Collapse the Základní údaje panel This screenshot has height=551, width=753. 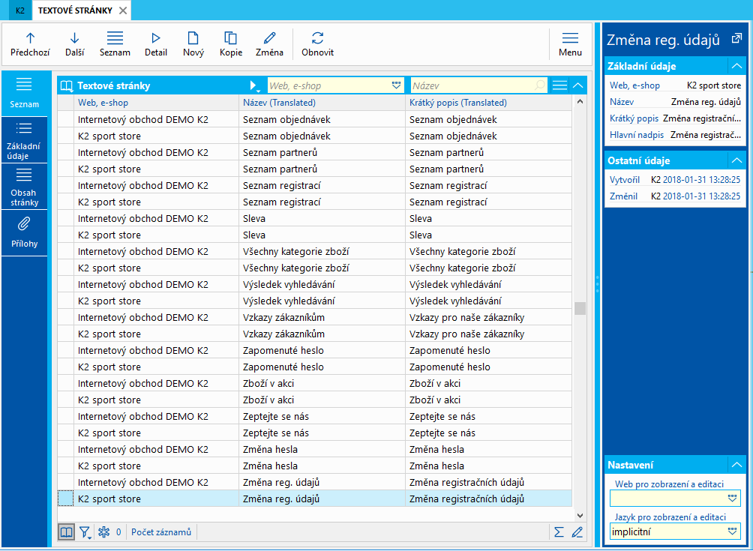[x=736, y=66]
